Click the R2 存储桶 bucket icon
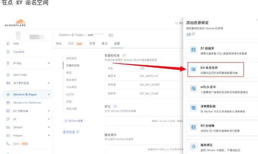This screenshot has height=154, width=258. click(194, 127)
